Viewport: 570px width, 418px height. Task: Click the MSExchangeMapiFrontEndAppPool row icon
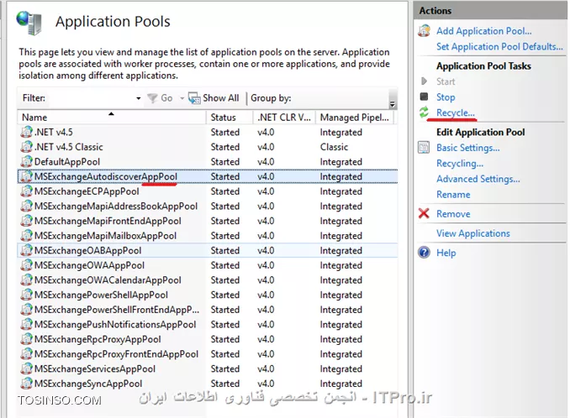(x=26, y=221)
